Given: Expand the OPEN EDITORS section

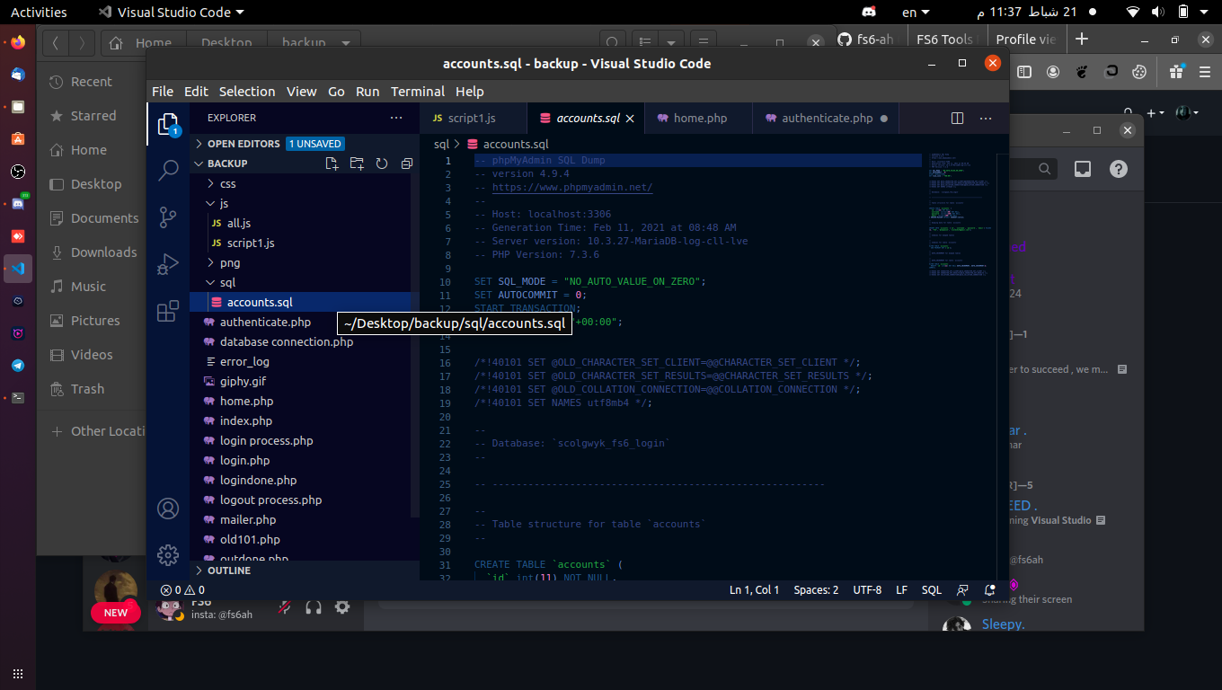Looking at the screenshot, I should (x=244, y=144).
